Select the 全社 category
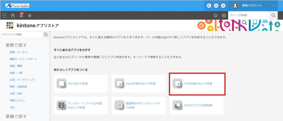The width and height of the screenshot is (283, 121). [12, 107]
